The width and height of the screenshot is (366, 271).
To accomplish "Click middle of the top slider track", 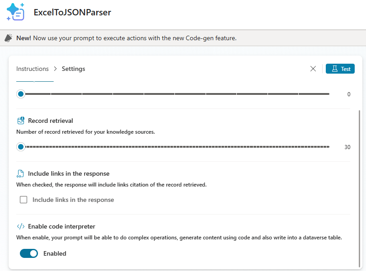I will [x=175, y=94].
